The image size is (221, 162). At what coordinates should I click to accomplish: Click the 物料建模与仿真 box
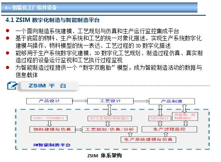click(x=52, y=129)
